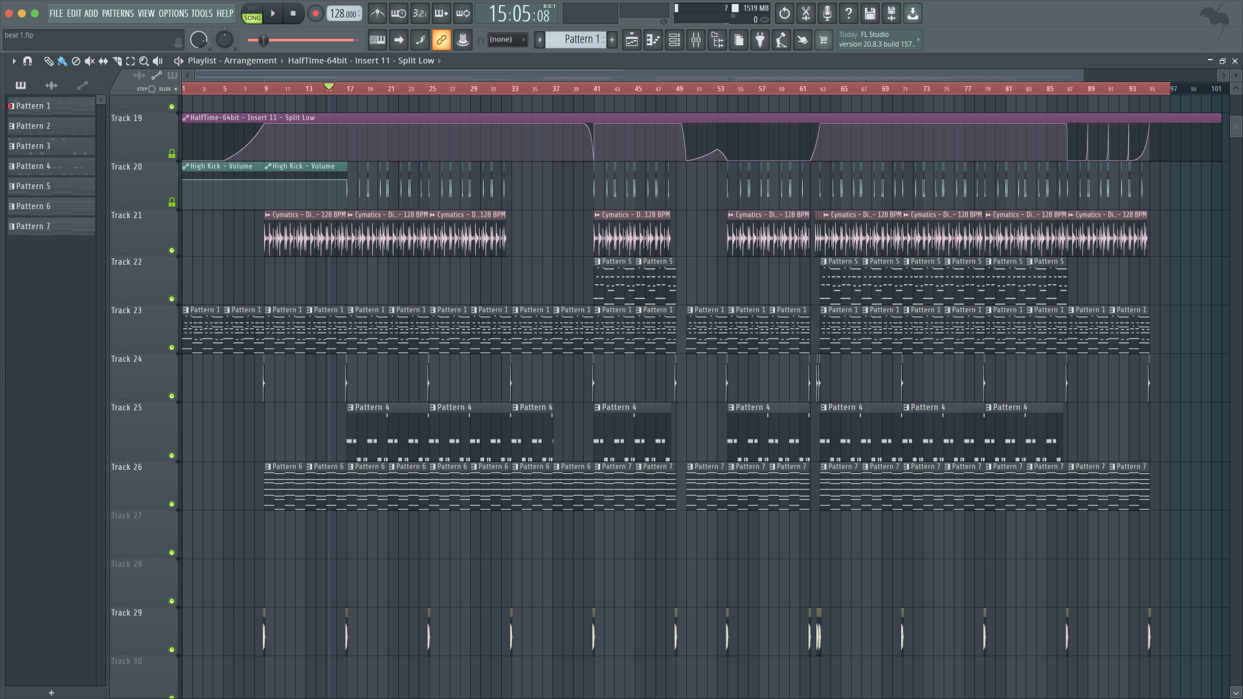Image resolution: width=1243 pixels, height=699 pixels.
Task: Expand the news panel arrow
Action: coord(918,39)
